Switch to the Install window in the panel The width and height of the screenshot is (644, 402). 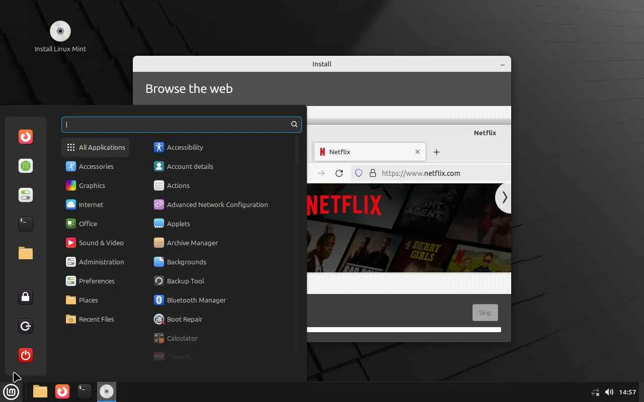[107, 391]
